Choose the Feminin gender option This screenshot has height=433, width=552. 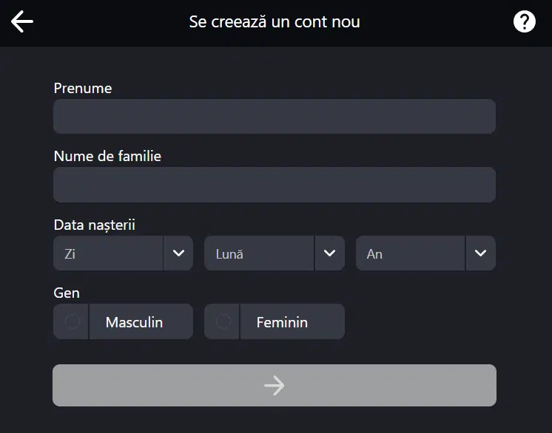[x=275, y=321]
